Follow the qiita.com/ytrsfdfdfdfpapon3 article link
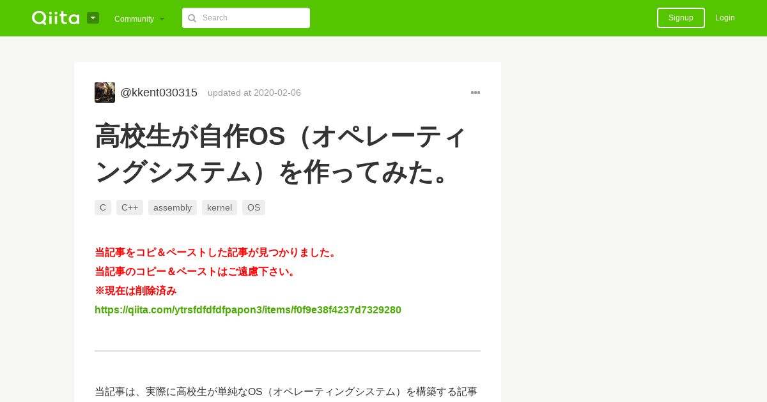This screenshot has height=402, width=767. [x=248, y=310]
